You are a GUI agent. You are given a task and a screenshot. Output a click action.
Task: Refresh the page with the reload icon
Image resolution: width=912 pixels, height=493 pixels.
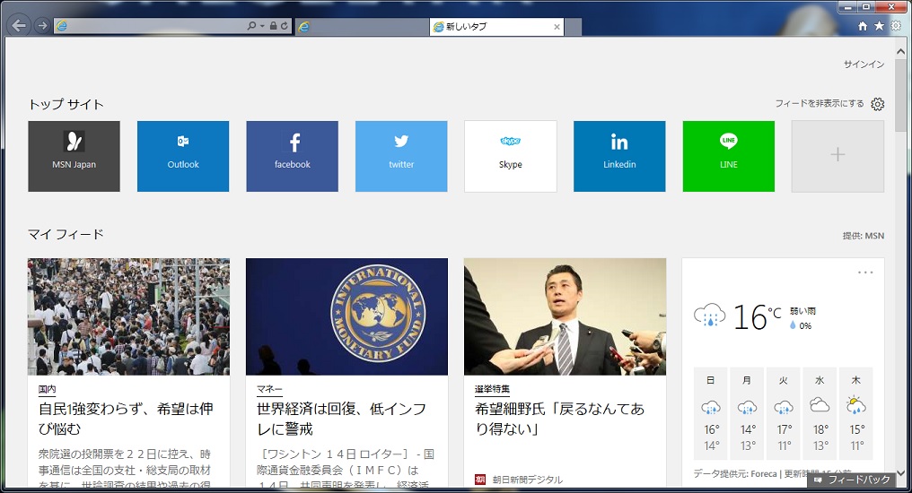coord(284,26)
